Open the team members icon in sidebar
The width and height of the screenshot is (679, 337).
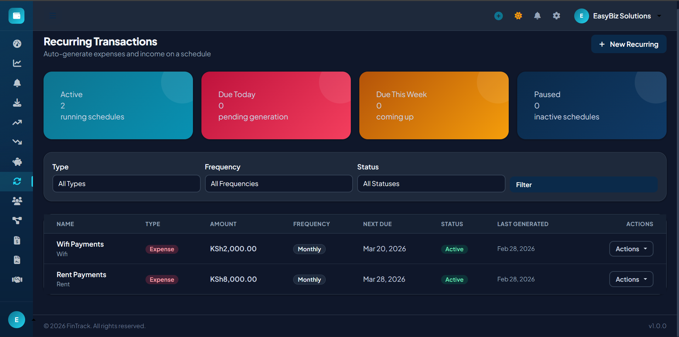pos(17,201)
